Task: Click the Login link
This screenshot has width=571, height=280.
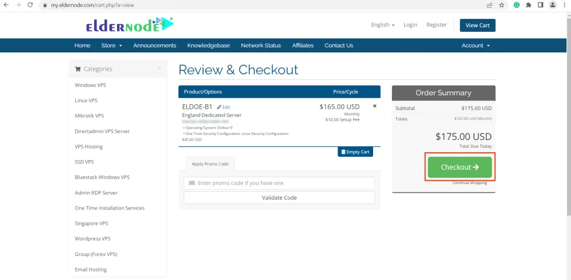Action: tap(410, 25)
